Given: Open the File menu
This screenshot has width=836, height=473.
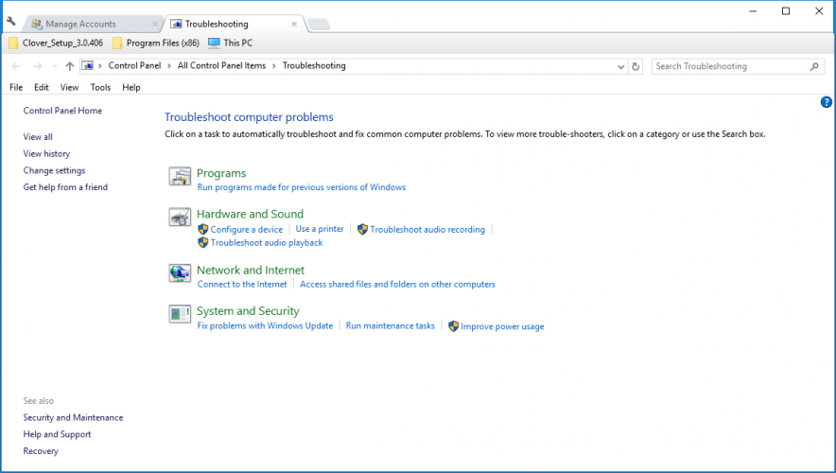Looking at the screenshot, I should point(16,87).
